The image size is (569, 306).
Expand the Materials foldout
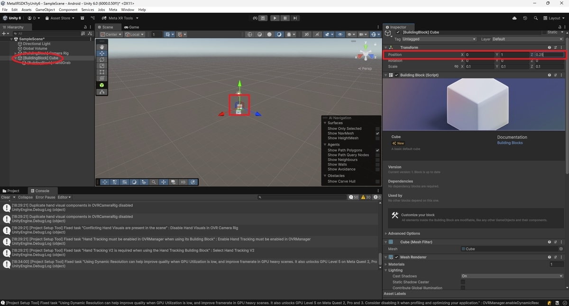385,264
